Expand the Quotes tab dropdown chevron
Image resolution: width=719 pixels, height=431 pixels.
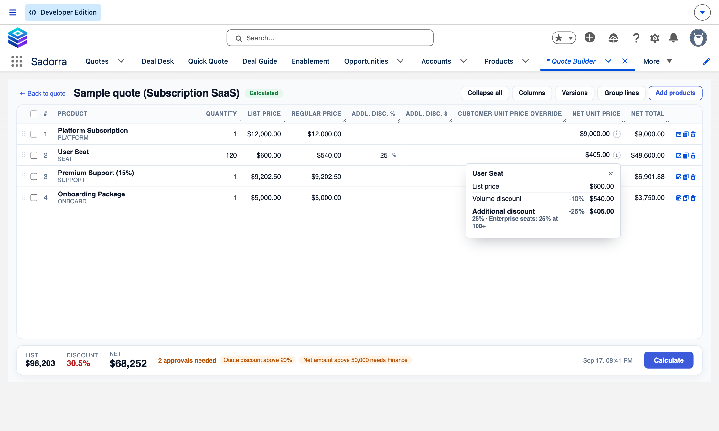point(121,61)
